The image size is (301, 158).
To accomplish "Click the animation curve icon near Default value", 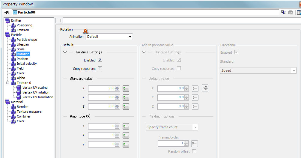I will pos(205,88).
